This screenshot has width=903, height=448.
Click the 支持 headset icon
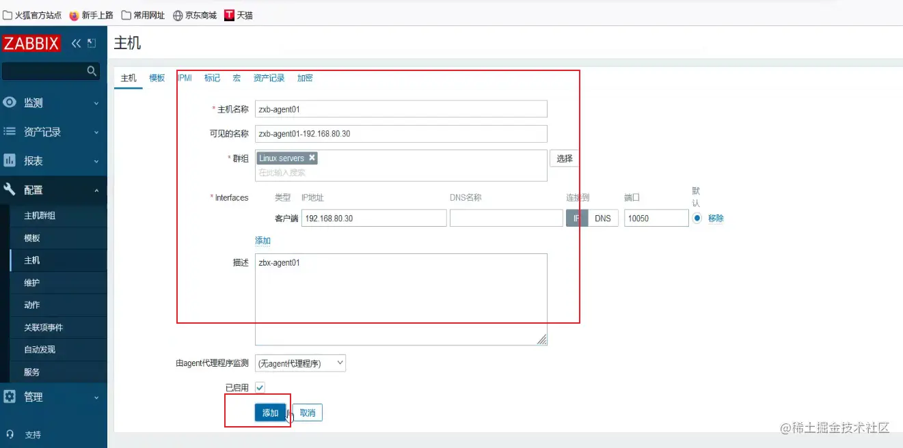(x=10, y=434)
